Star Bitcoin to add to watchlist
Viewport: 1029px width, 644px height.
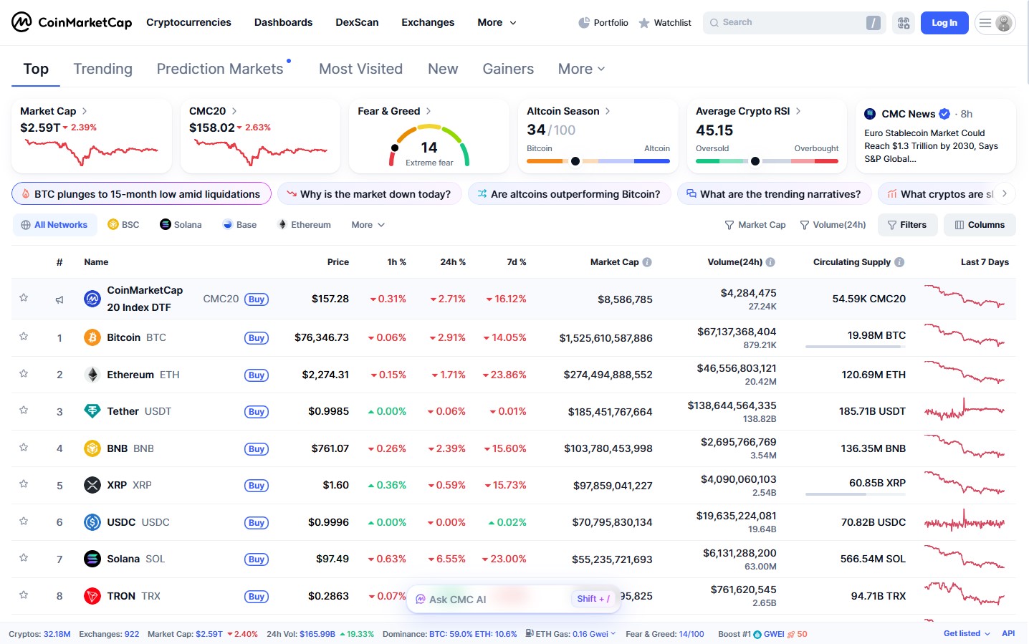pos(24,337)
